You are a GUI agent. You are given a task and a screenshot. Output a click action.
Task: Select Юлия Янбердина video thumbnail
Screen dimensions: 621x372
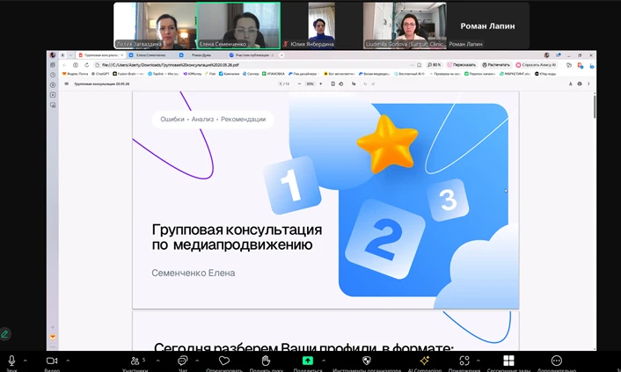(x=322, y=26)
